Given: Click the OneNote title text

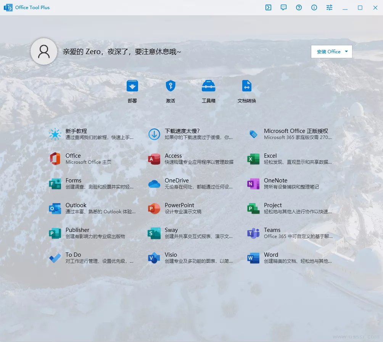Looking at the screenshot, I should 275,181.
